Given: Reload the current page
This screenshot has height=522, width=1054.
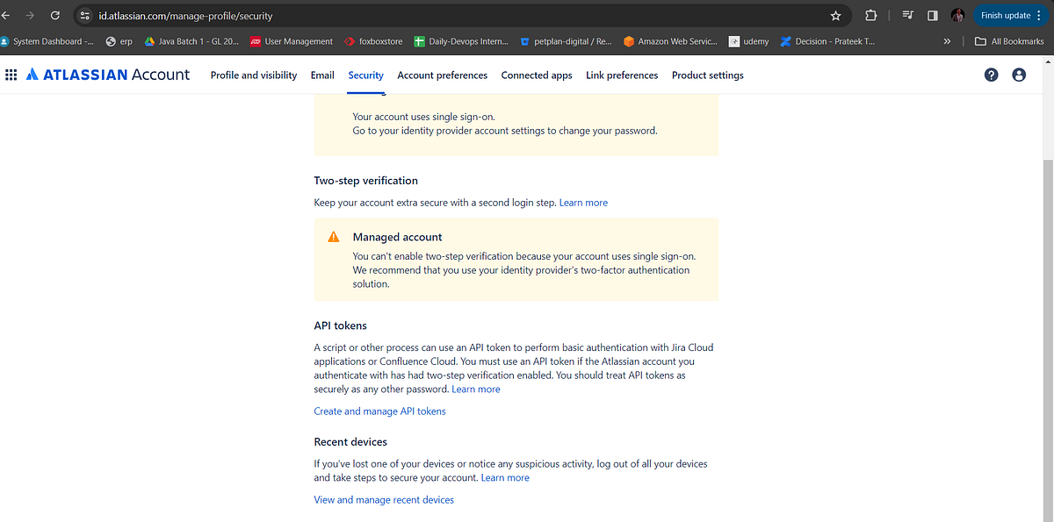Looking at the screenshot, I should pos(55,15).
